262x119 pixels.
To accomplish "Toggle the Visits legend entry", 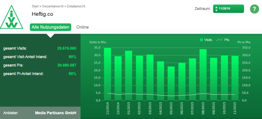I will click(206, 40).
